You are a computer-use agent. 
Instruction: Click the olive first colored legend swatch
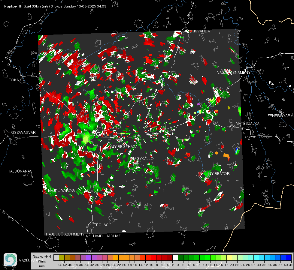(62, 257)
